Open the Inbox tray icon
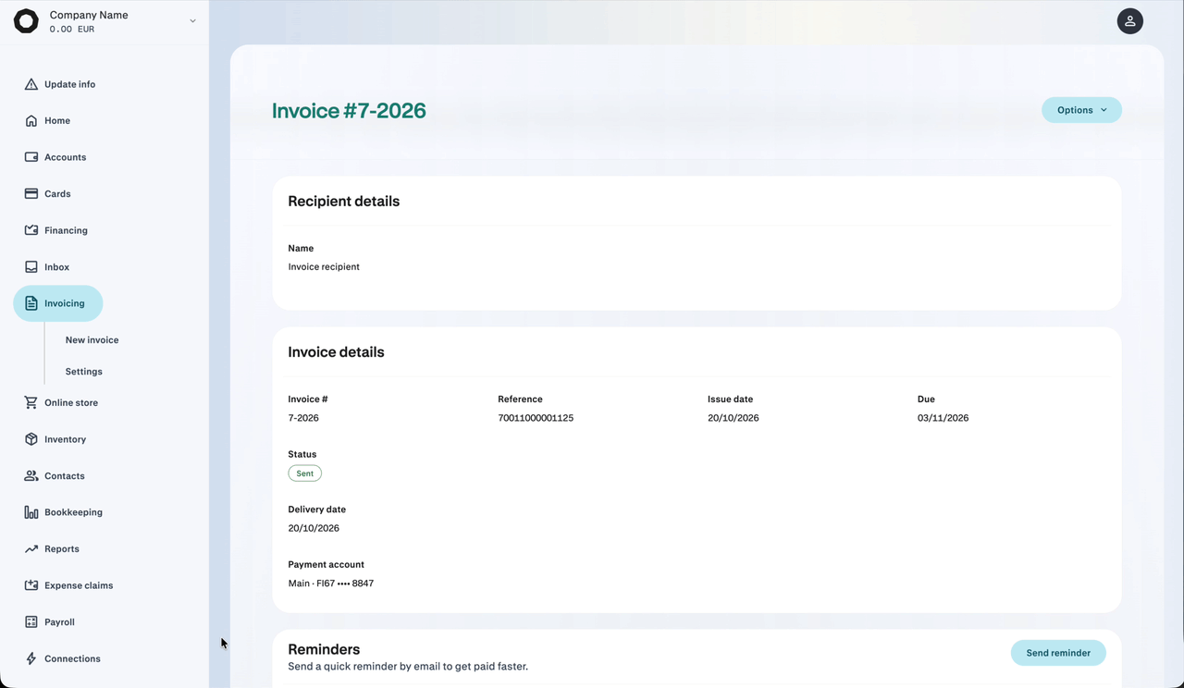Viewport: 1184px width, 688px height. point(31,266)
